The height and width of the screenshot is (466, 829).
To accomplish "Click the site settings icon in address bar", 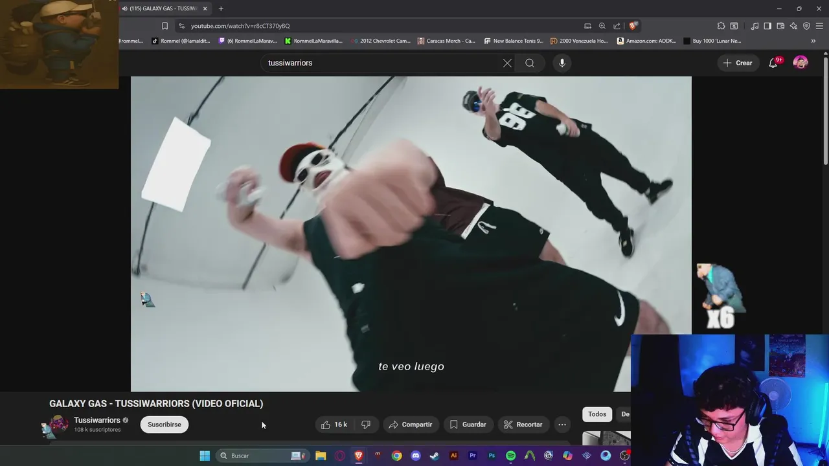I will pyautogui.click(x=181, y=26).
